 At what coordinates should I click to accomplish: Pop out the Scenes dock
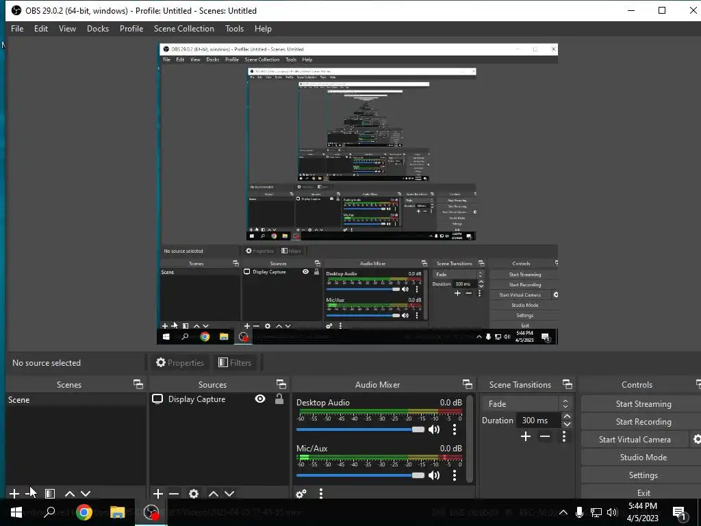click(x=138, y=384)
